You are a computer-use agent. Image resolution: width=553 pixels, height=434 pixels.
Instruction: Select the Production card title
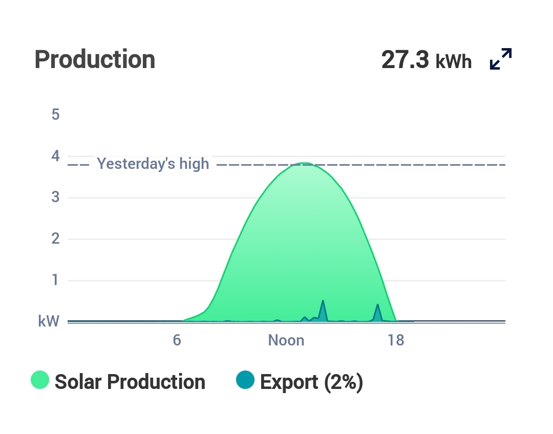click(x=95, y=59)
